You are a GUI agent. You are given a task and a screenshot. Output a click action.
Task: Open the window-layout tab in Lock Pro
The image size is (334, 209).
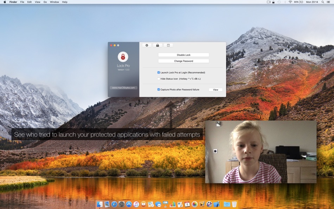point(168,45)
